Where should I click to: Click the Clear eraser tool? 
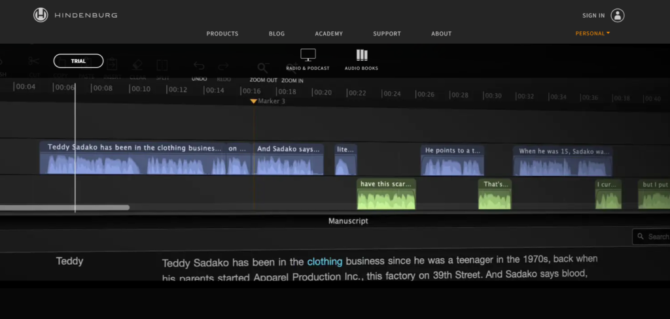(137, 65)
